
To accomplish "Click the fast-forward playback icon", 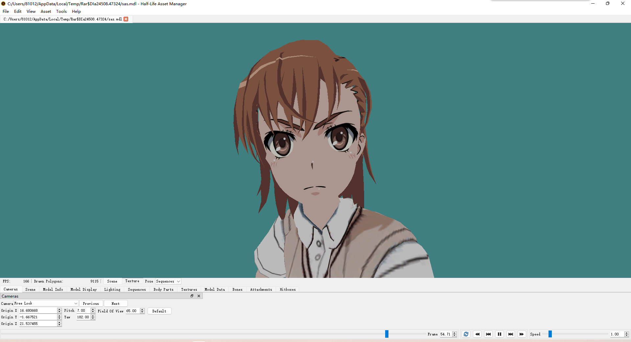I will click(x=522, y=334).
